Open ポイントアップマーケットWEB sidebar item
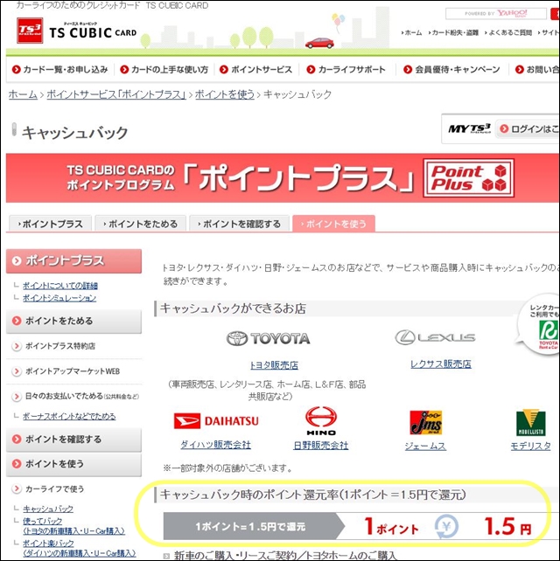 [x=73, y=371]
